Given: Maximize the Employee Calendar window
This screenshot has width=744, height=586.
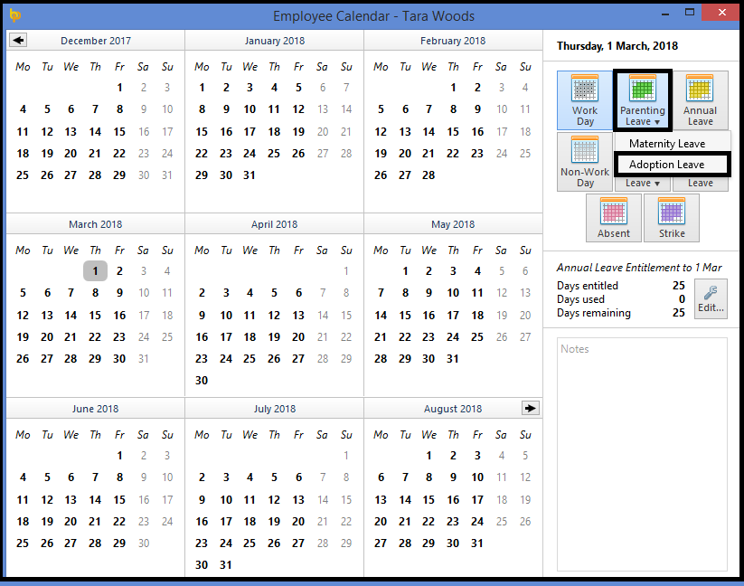Looking at the screenshot, I should click(690, 13).
